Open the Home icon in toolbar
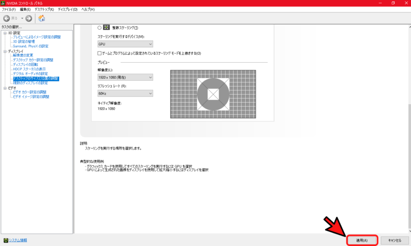 pos(42,18)
